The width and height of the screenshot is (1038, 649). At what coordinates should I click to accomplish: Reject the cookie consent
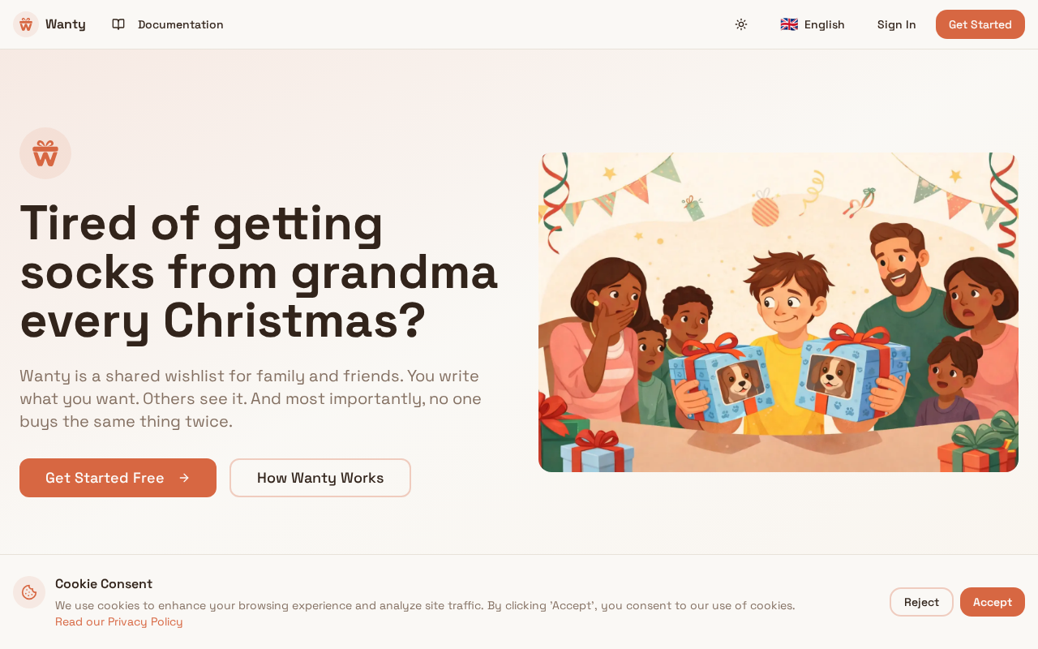click(921, 602)
